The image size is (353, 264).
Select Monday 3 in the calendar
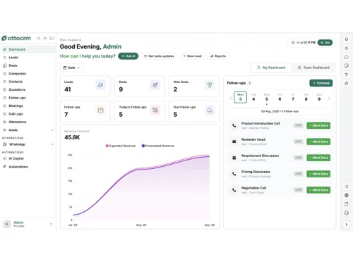[240, 97]
